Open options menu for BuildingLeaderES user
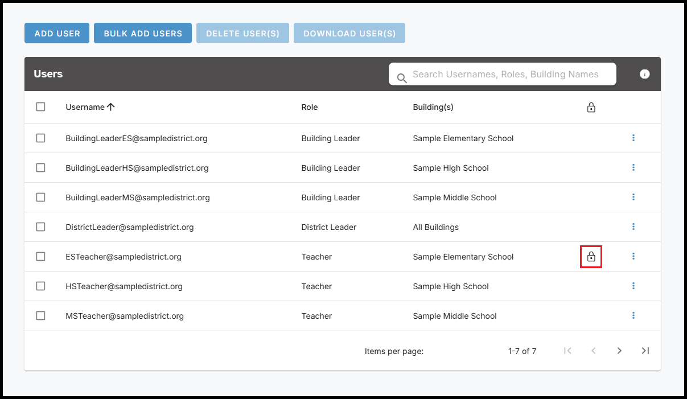This screenshot has width=687, height=399. [x=633, y=138]
